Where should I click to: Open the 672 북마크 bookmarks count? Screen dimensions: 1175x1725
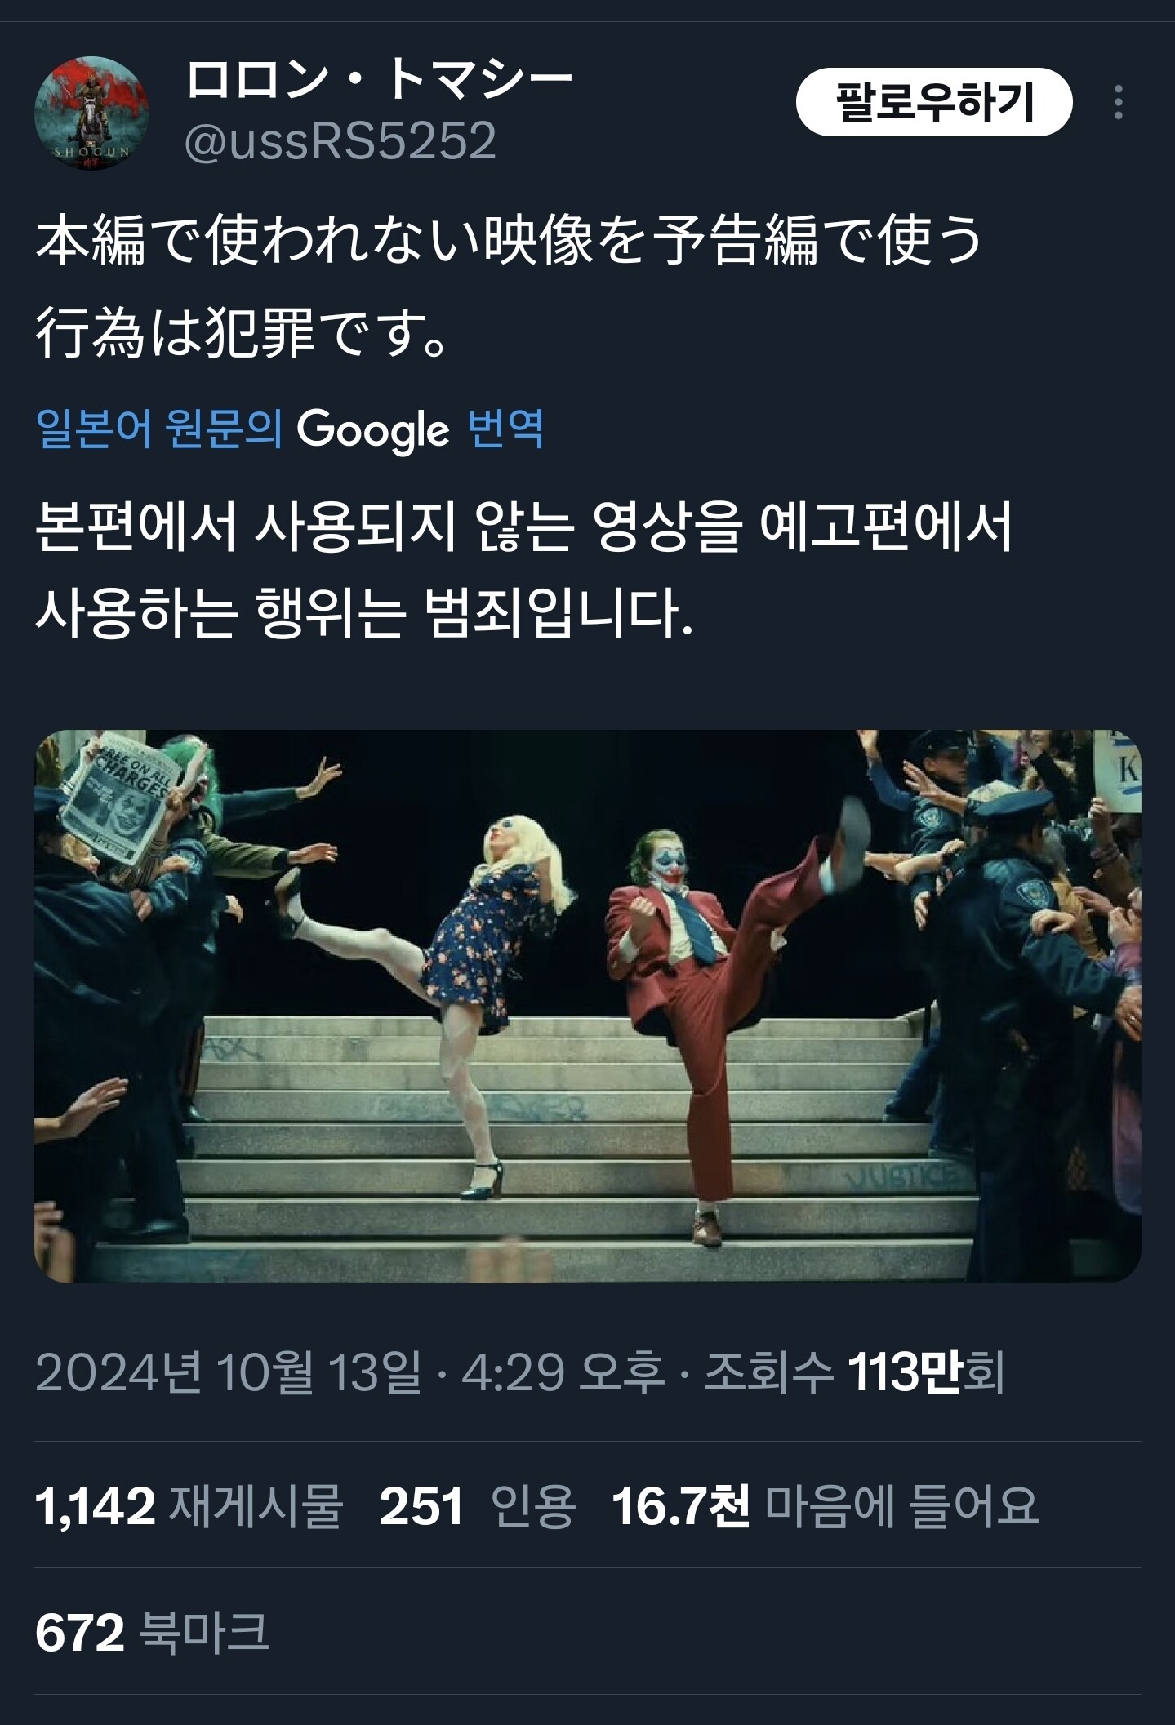click(153, 1633)
